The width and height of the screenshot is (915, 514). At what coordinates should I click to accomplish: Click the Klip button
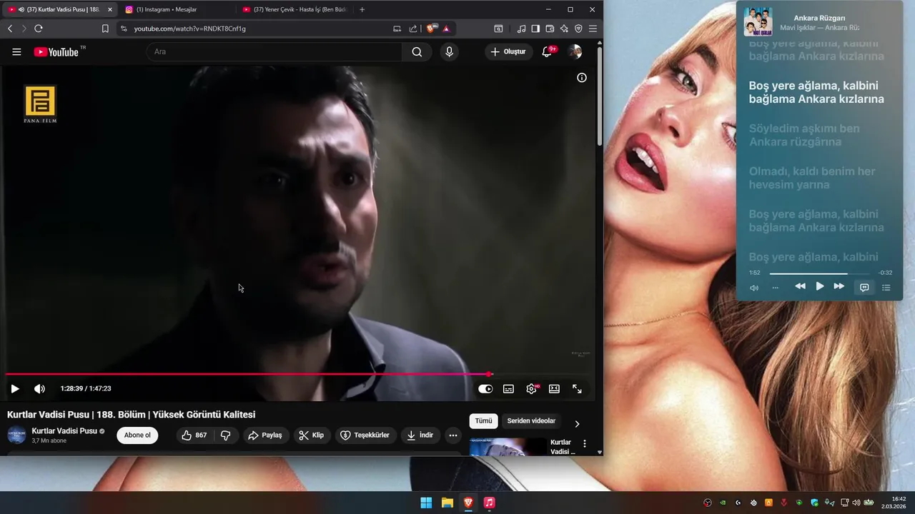click(312, 435)
